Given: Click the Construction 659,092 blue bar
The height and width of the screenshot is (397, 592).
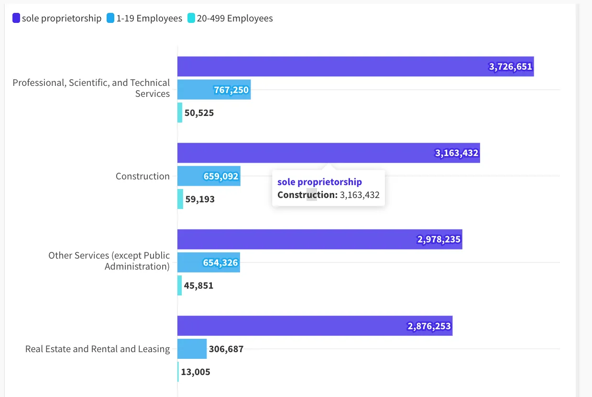Looking at the screenshot, I should pos(208,176).
